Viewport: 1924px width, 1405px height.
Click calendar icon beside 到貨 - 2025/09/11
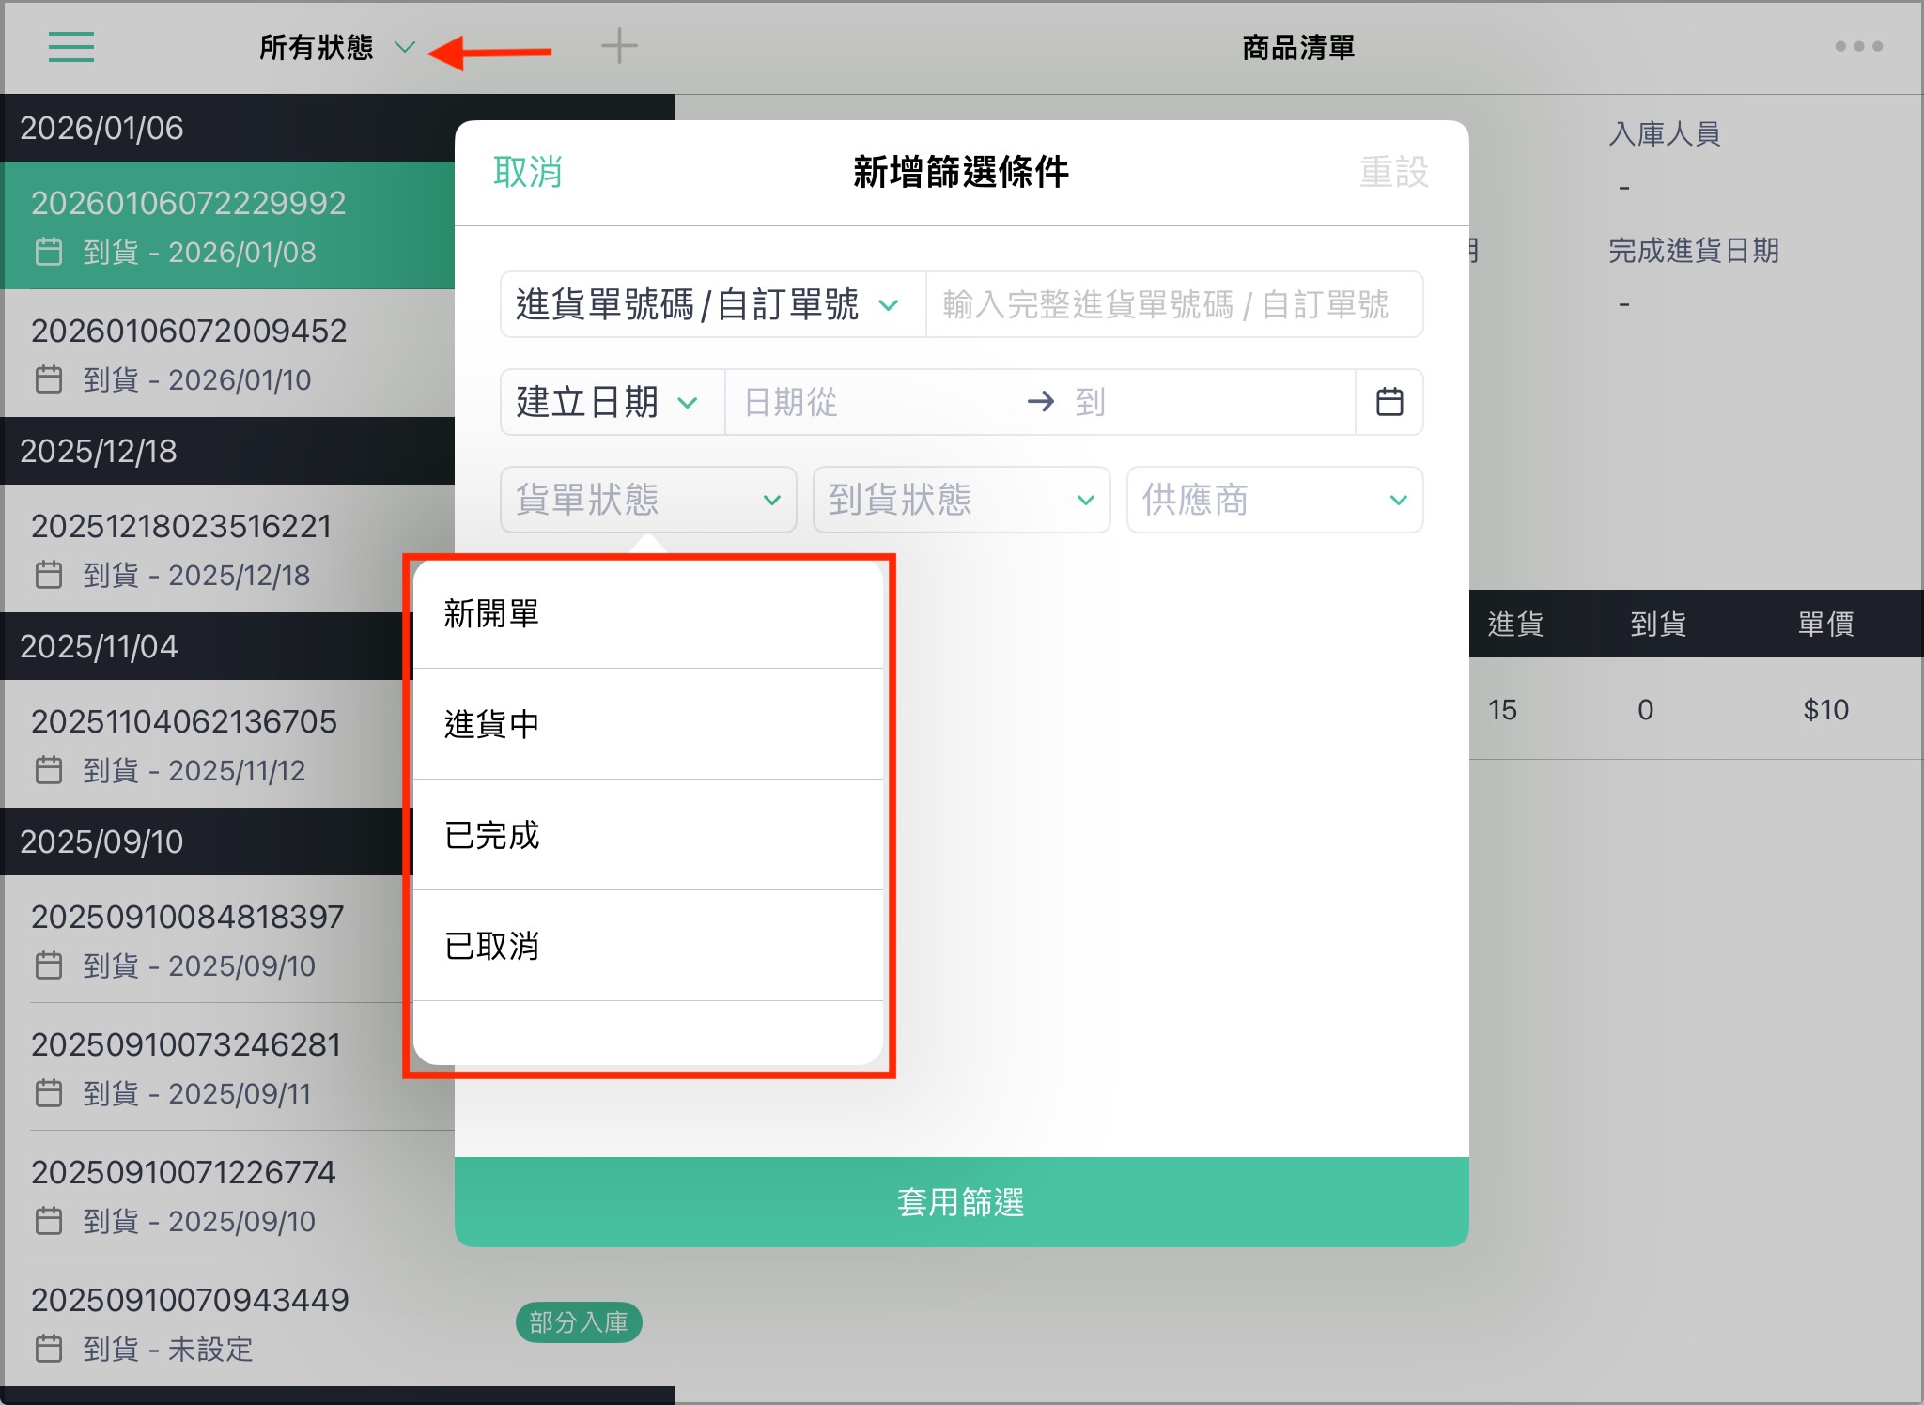(49, 1093)
